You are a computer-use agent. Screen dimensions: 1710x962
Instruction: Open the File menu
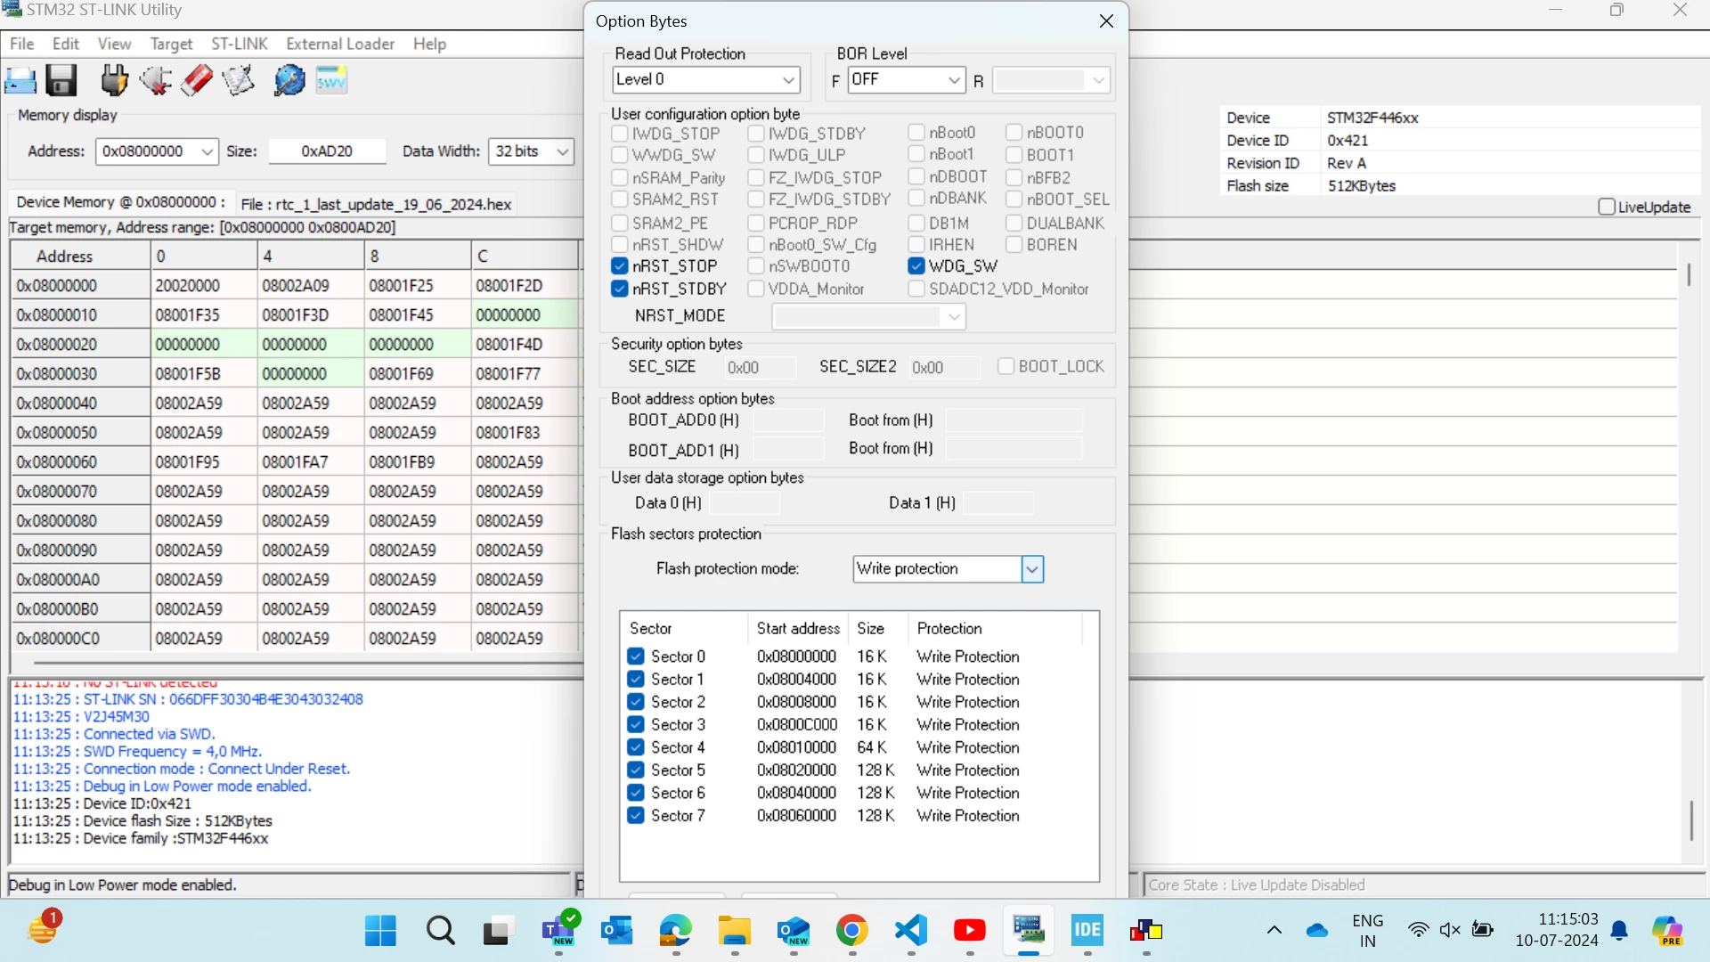pos(22,44)
